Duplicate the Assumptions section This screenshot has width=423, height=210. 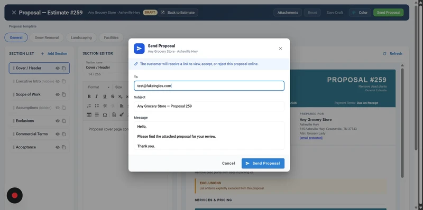point(63,108)
